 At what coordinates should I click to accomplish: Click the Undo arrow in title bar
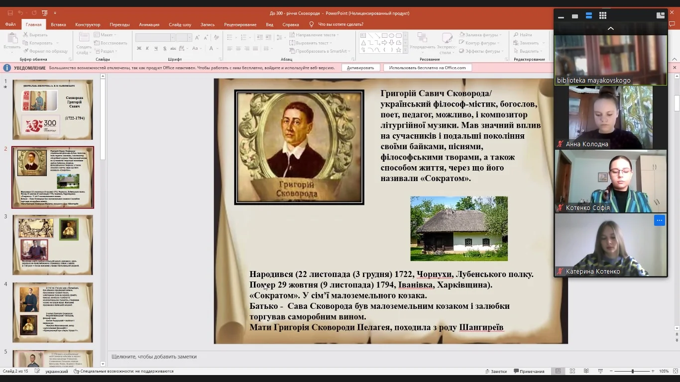click(x=21, y=13)
